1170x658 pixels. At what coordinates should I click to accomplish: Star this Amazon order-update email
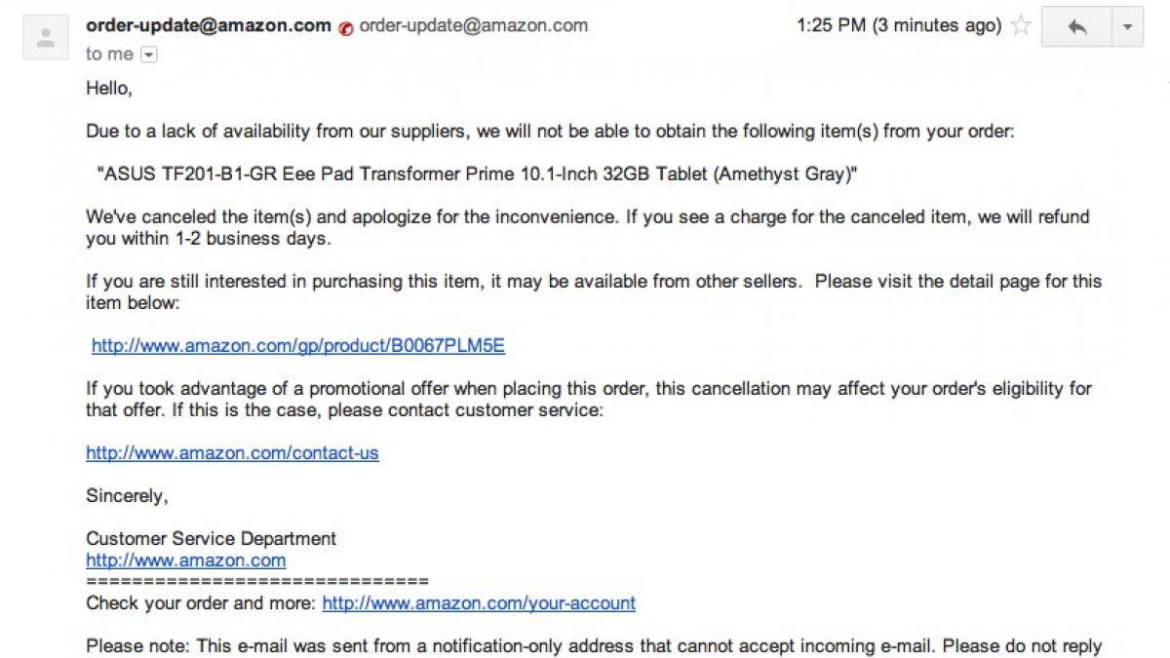tap(1021, 26)
